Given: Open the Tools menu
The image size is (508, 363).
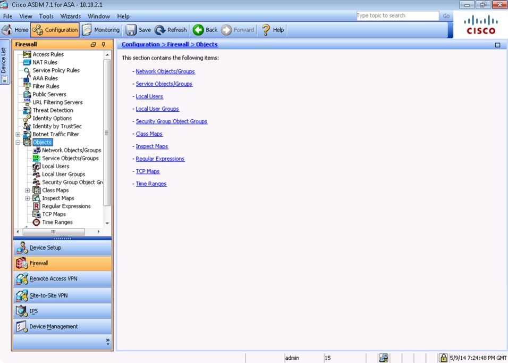Looking at the screenshot, I should tap(46, 16).
